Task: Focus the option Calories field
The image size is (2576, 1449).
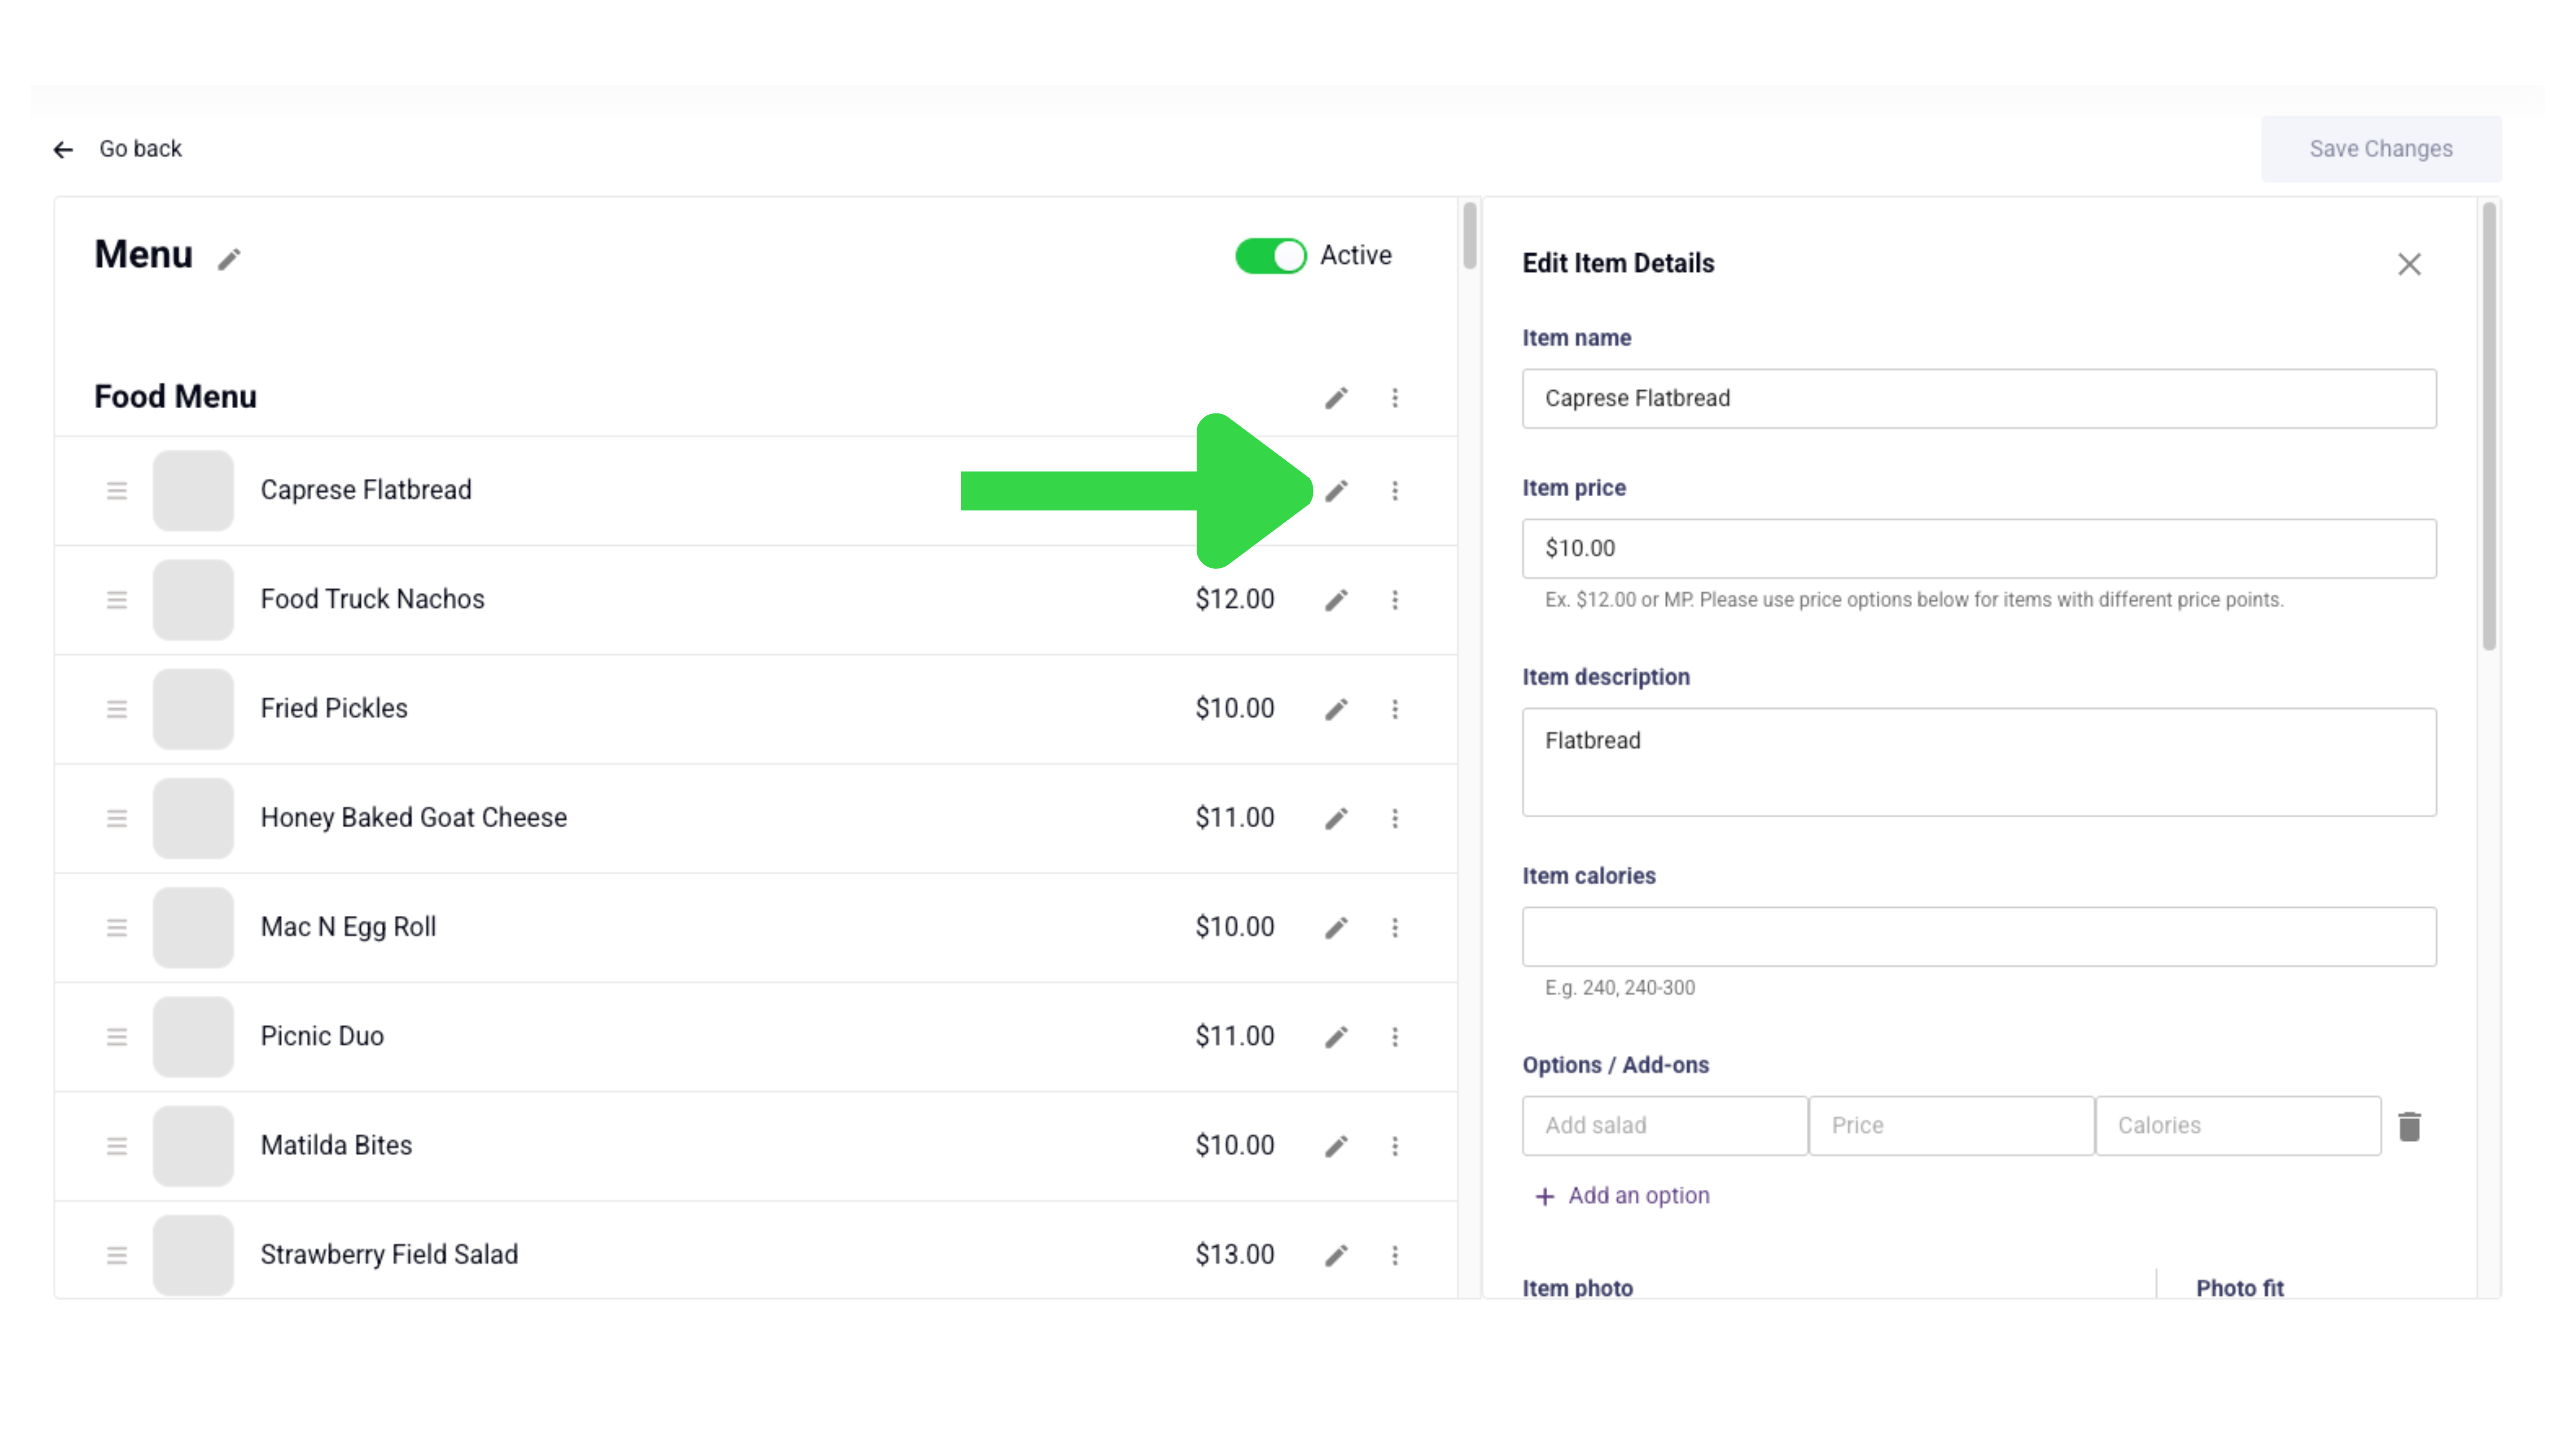Action: click(2238, 1126)
